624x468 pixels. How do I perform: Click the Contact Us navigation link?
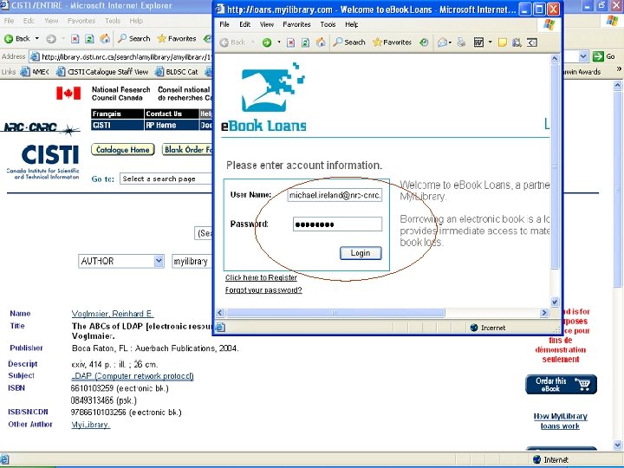pyautogui.click(x=171, y=114)
